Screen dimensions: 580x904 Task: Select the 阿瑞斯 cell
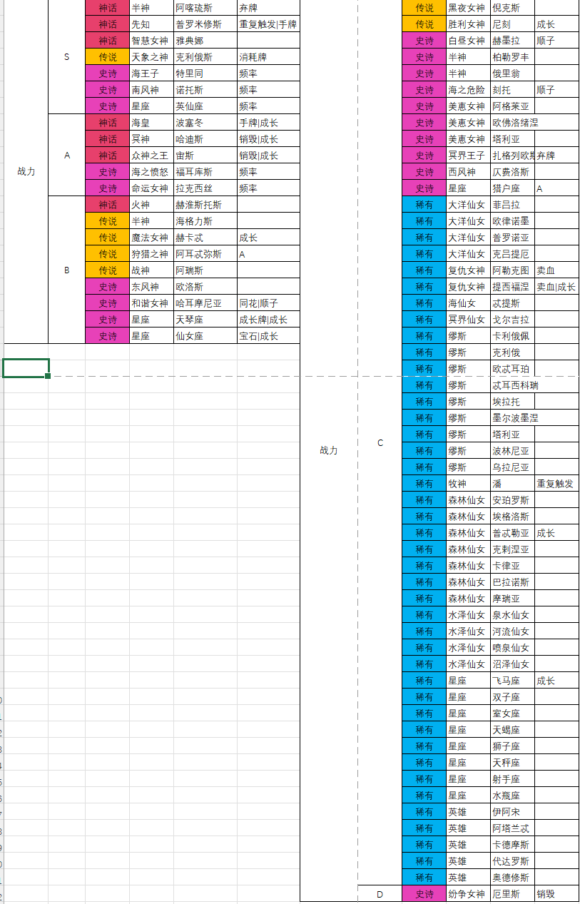click(205, 270)
